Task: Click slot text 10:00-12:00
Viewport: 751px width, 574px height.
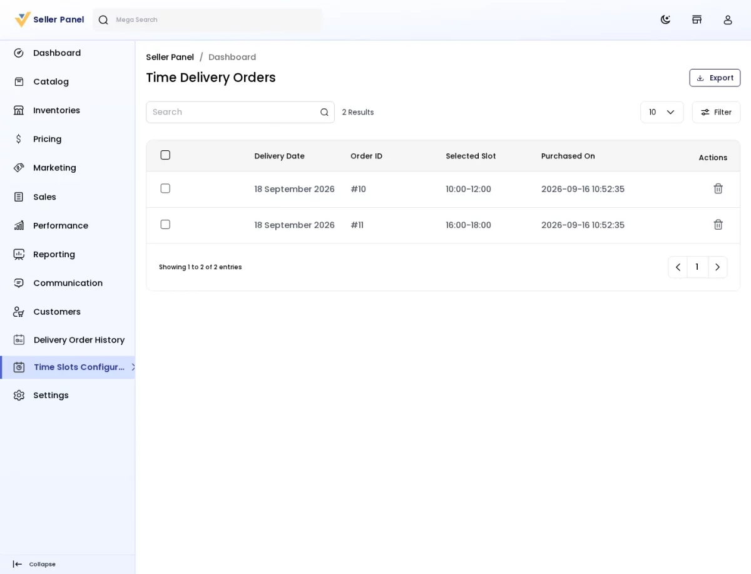Action: 468,189
